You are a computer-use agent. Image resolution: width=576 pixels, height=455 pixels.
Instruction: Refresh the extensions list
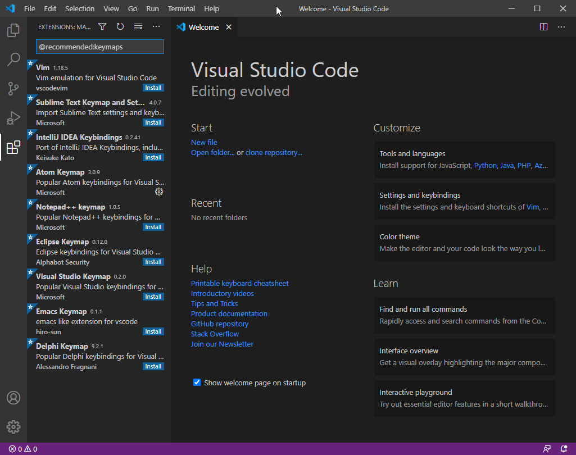click(x=120, y=27)
